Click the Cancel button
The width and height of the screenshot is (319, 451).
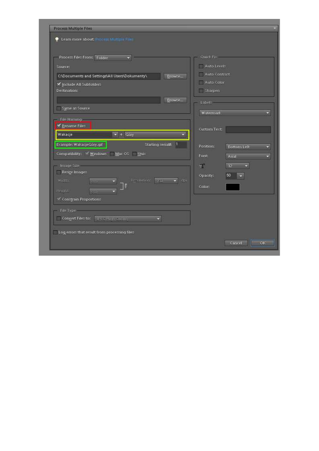236,243
